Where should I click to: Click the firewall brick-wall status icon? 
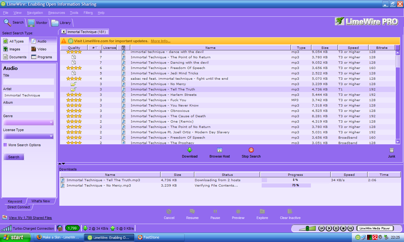59,228
